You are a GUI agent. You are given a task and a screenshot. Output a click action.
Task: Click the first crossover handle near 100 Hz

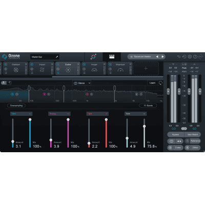(x=29, y=88)
